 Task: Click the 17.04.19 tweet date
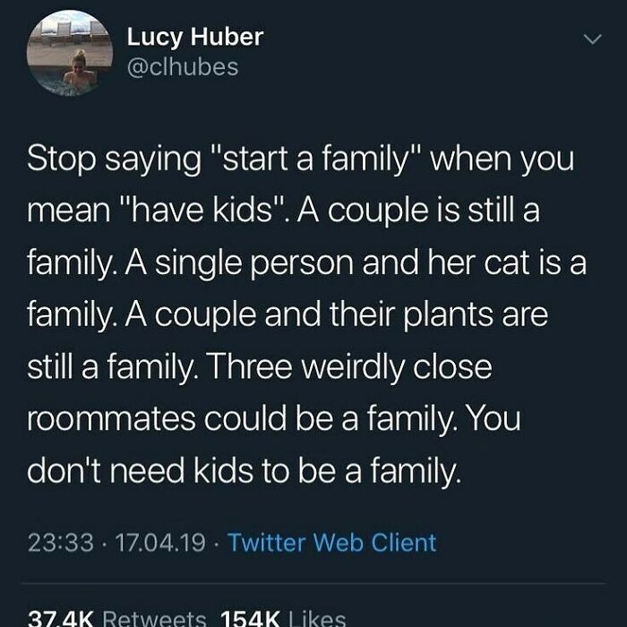[160, 543]
